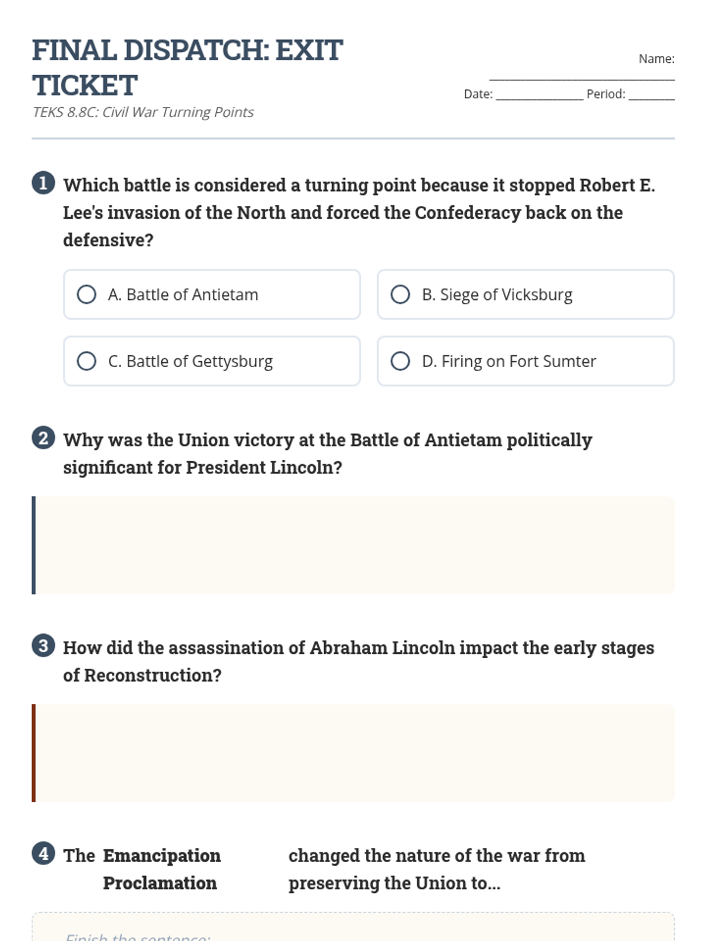Image resolution: width=706 pixels, height=941 pixels.
Task: Click the red accent bar beside question 3 box
Action: point(34,753)
